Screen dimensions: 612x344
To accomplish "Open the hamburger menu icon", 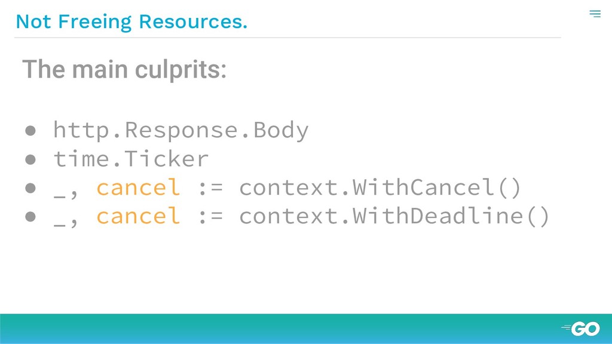I will pos(595,14).
